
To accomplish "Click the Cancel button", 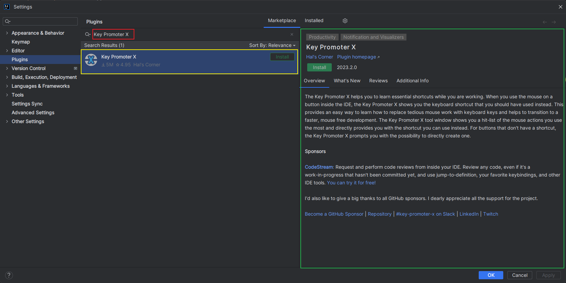I will 520,275.
